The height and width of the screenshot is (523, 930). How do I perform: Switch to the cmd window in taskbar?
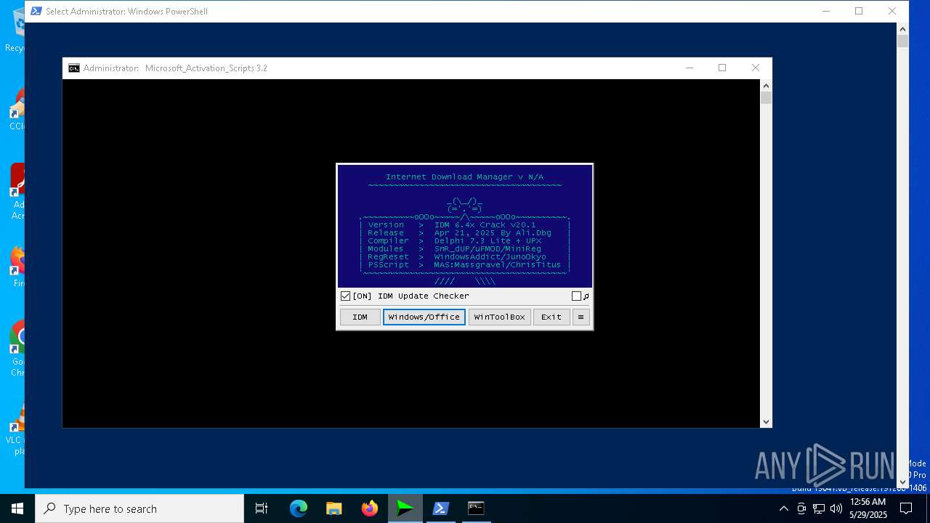(476, 508)
